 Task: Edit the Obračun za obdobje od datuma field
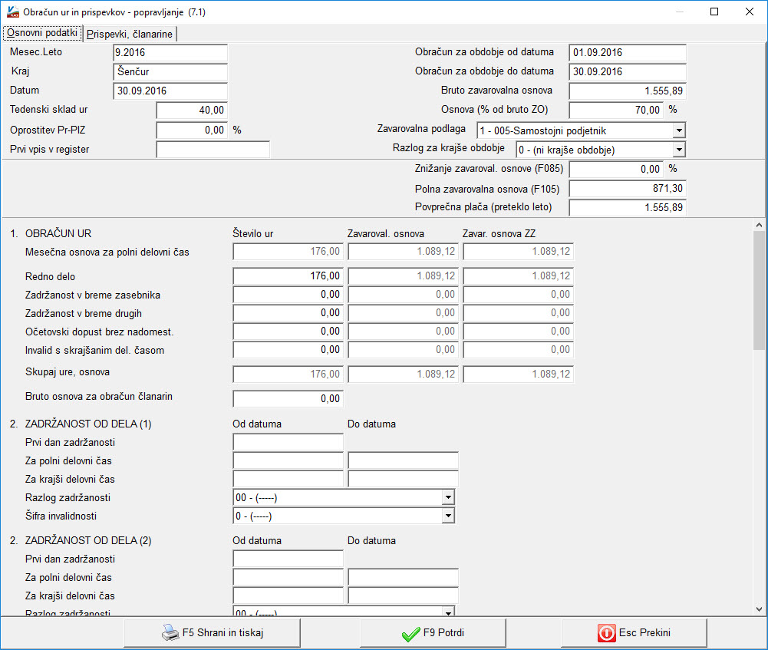pos(627,52)
